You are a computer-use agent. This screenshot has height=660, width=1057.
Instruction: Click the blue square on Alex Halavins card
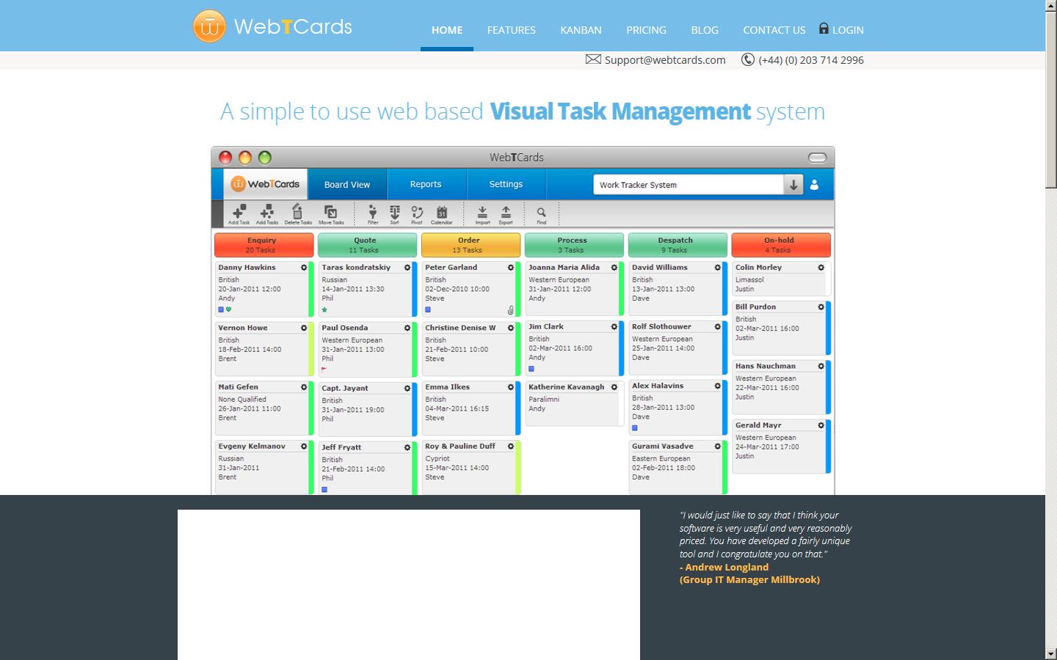(x=635, y=428)
